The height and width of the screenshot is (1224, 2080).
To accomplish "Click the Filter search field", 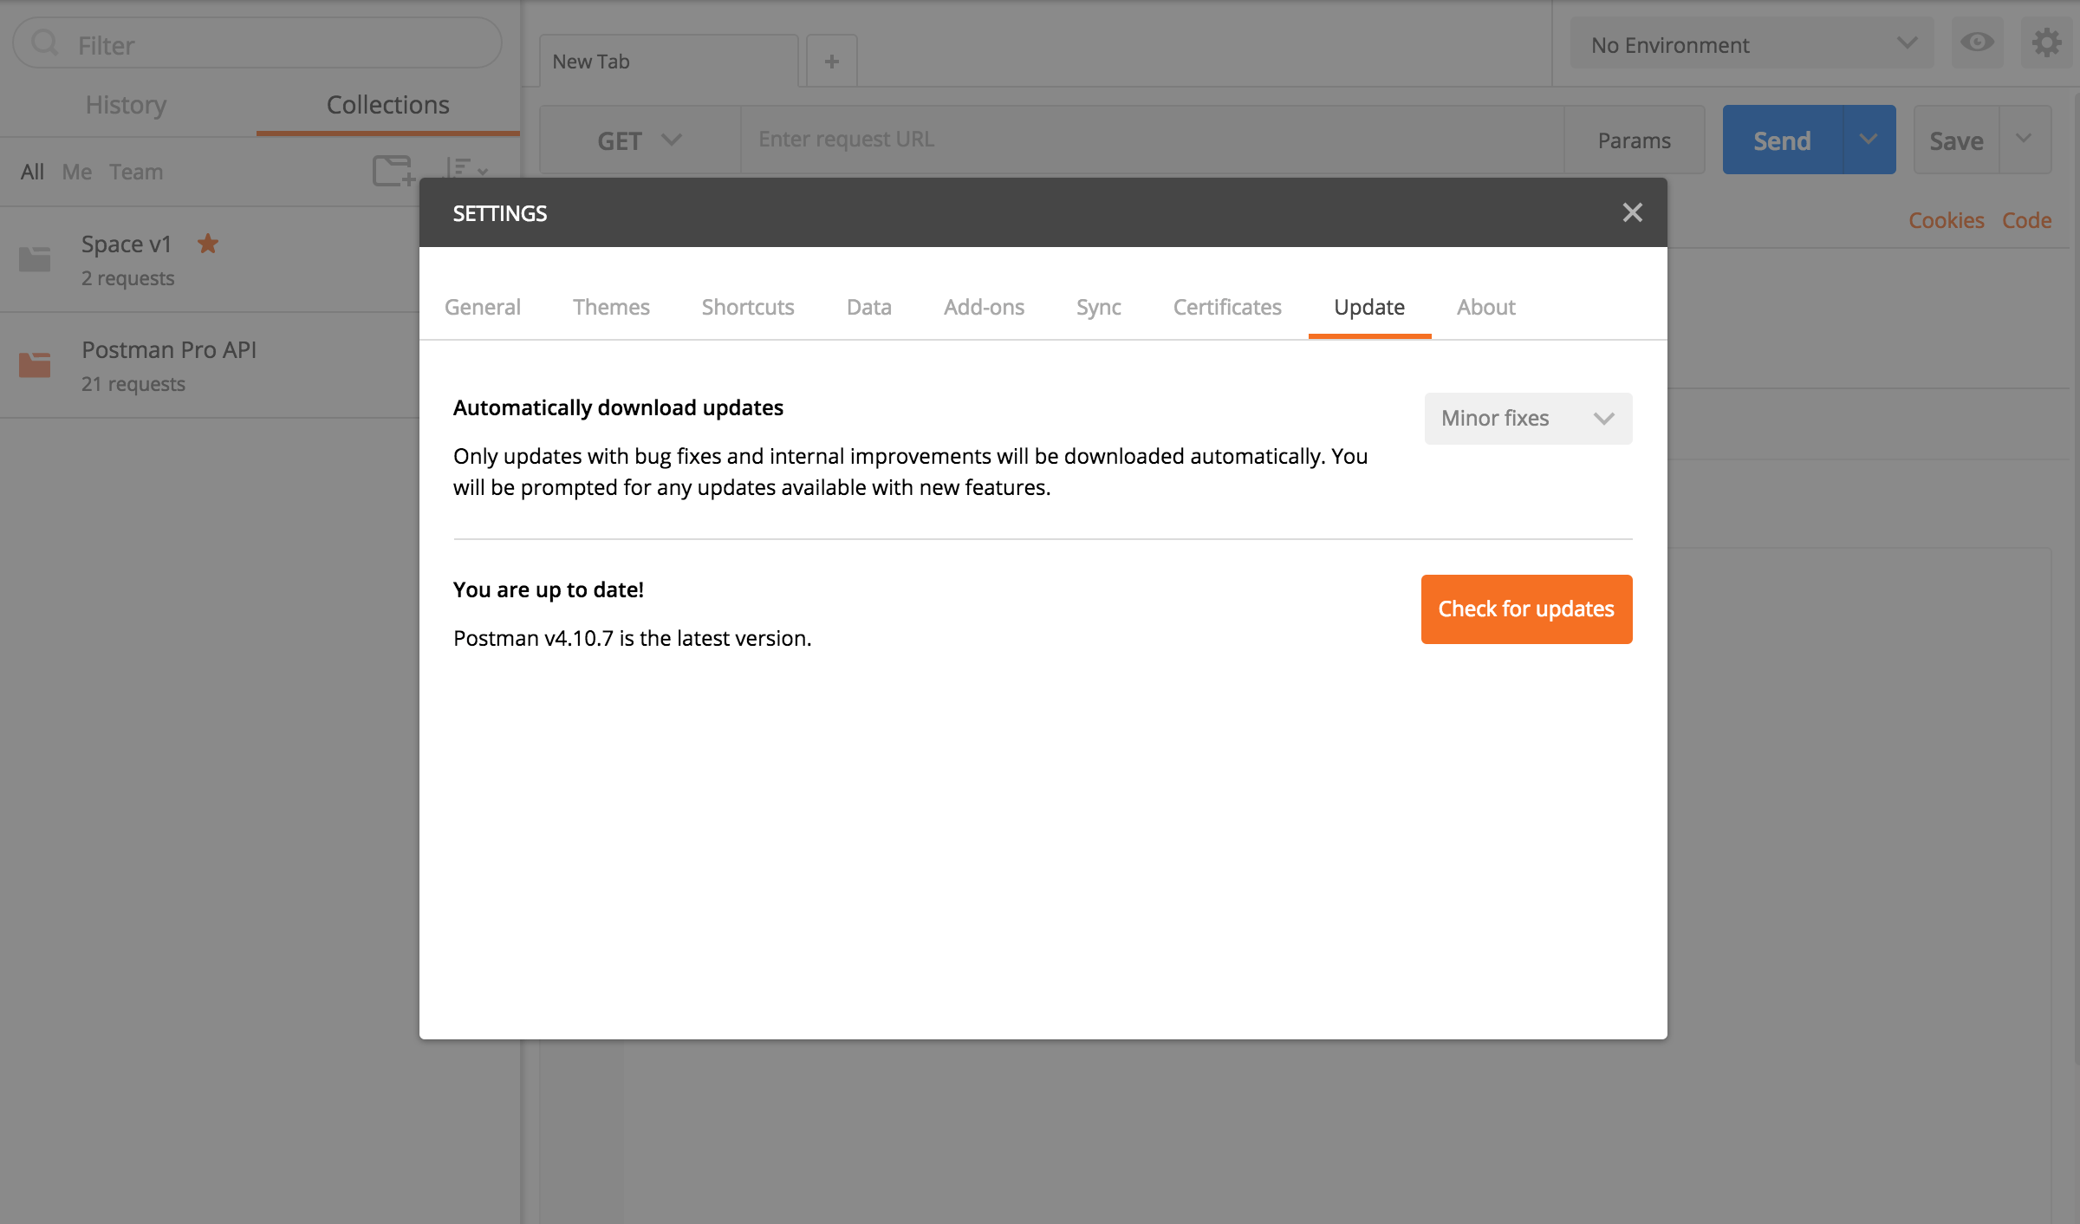I will (260, 44).
